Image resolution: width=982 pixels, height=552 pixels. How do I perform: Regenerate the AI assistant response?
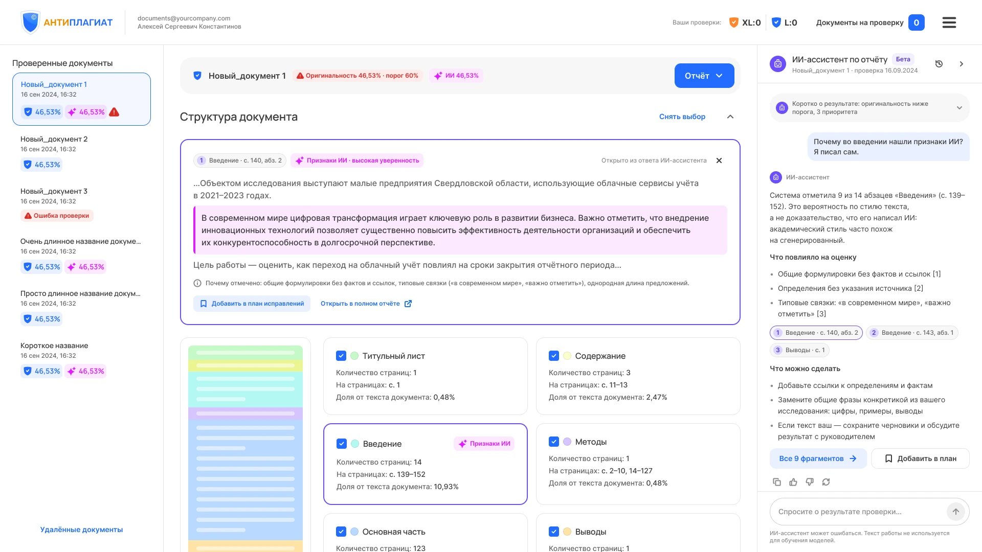click(825, 482)
